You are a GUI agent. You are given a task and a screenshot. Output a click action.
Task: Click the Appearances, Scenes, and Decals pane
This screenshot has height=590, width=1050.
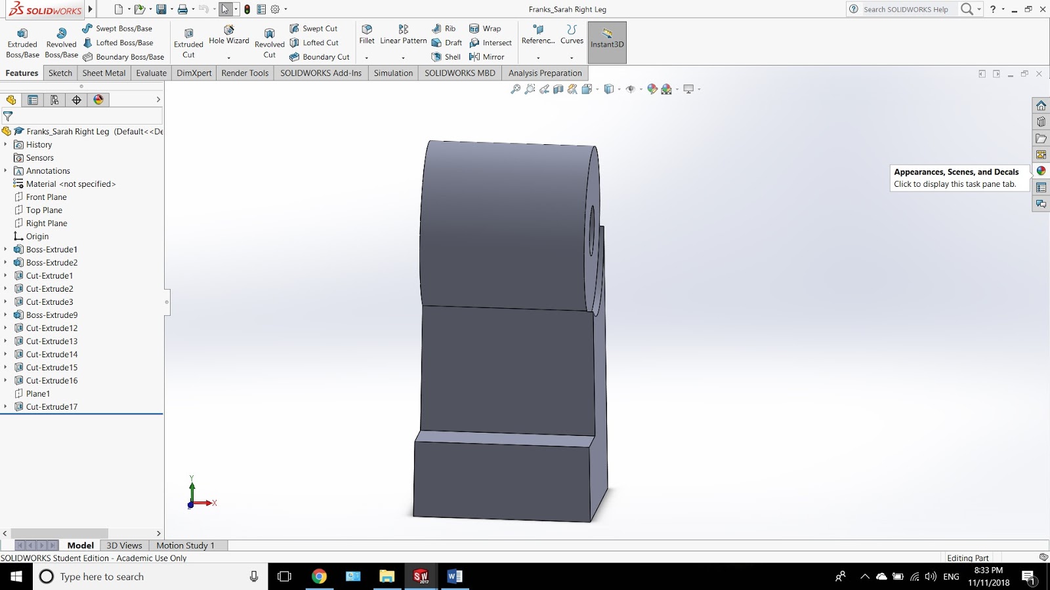tap(1041, 170)
